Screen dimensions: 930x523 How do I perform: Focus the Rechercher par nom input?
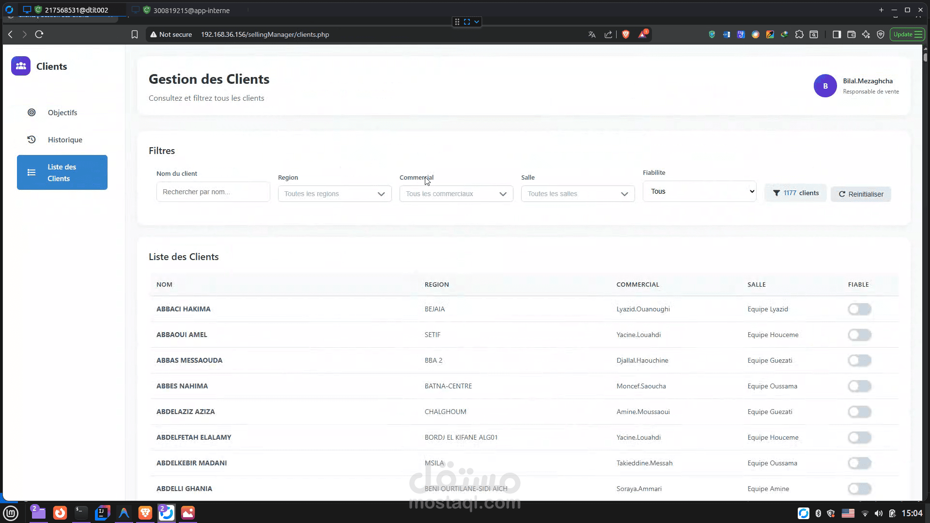pyautogui.click(x=213, y=192)
